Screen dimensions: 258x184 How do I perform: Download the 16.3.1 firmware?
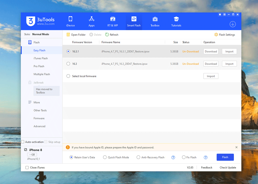click(211, 52)
